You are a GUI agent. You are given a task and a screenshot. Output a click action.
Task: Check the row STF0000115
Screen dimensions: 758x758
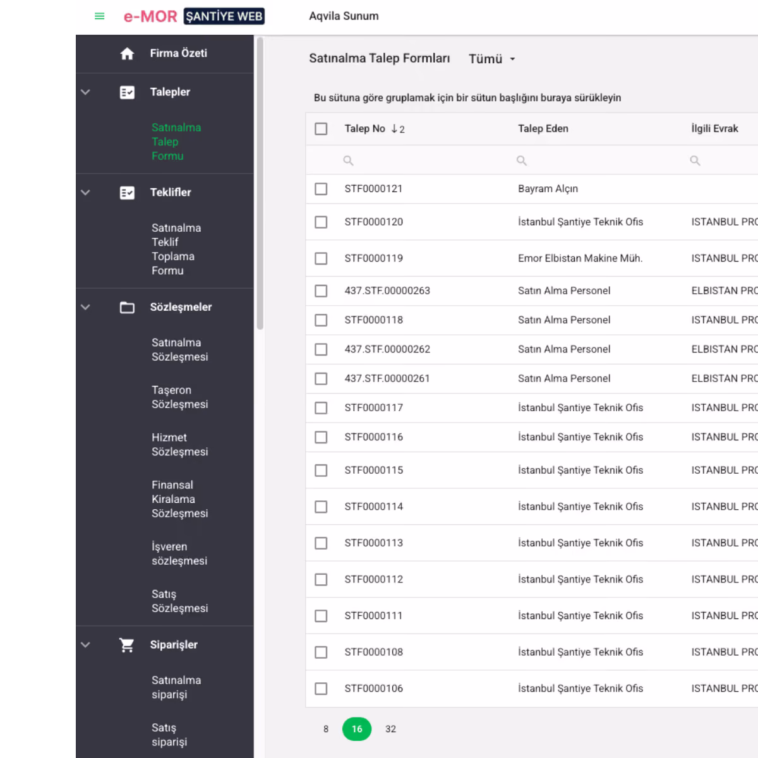321,471
